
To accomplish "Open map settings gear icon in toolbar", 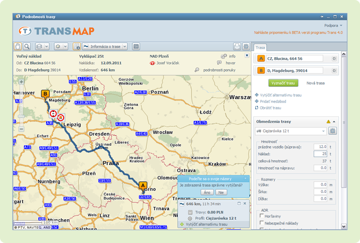I will (246, 46).
